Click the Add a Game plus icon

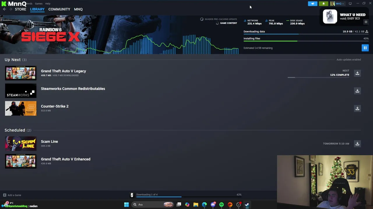(4, 195)
